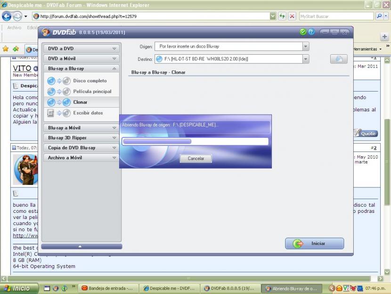
Task: Collapse sidebar with bottom up-arrow bar
Action: click(x=81, y=246)
